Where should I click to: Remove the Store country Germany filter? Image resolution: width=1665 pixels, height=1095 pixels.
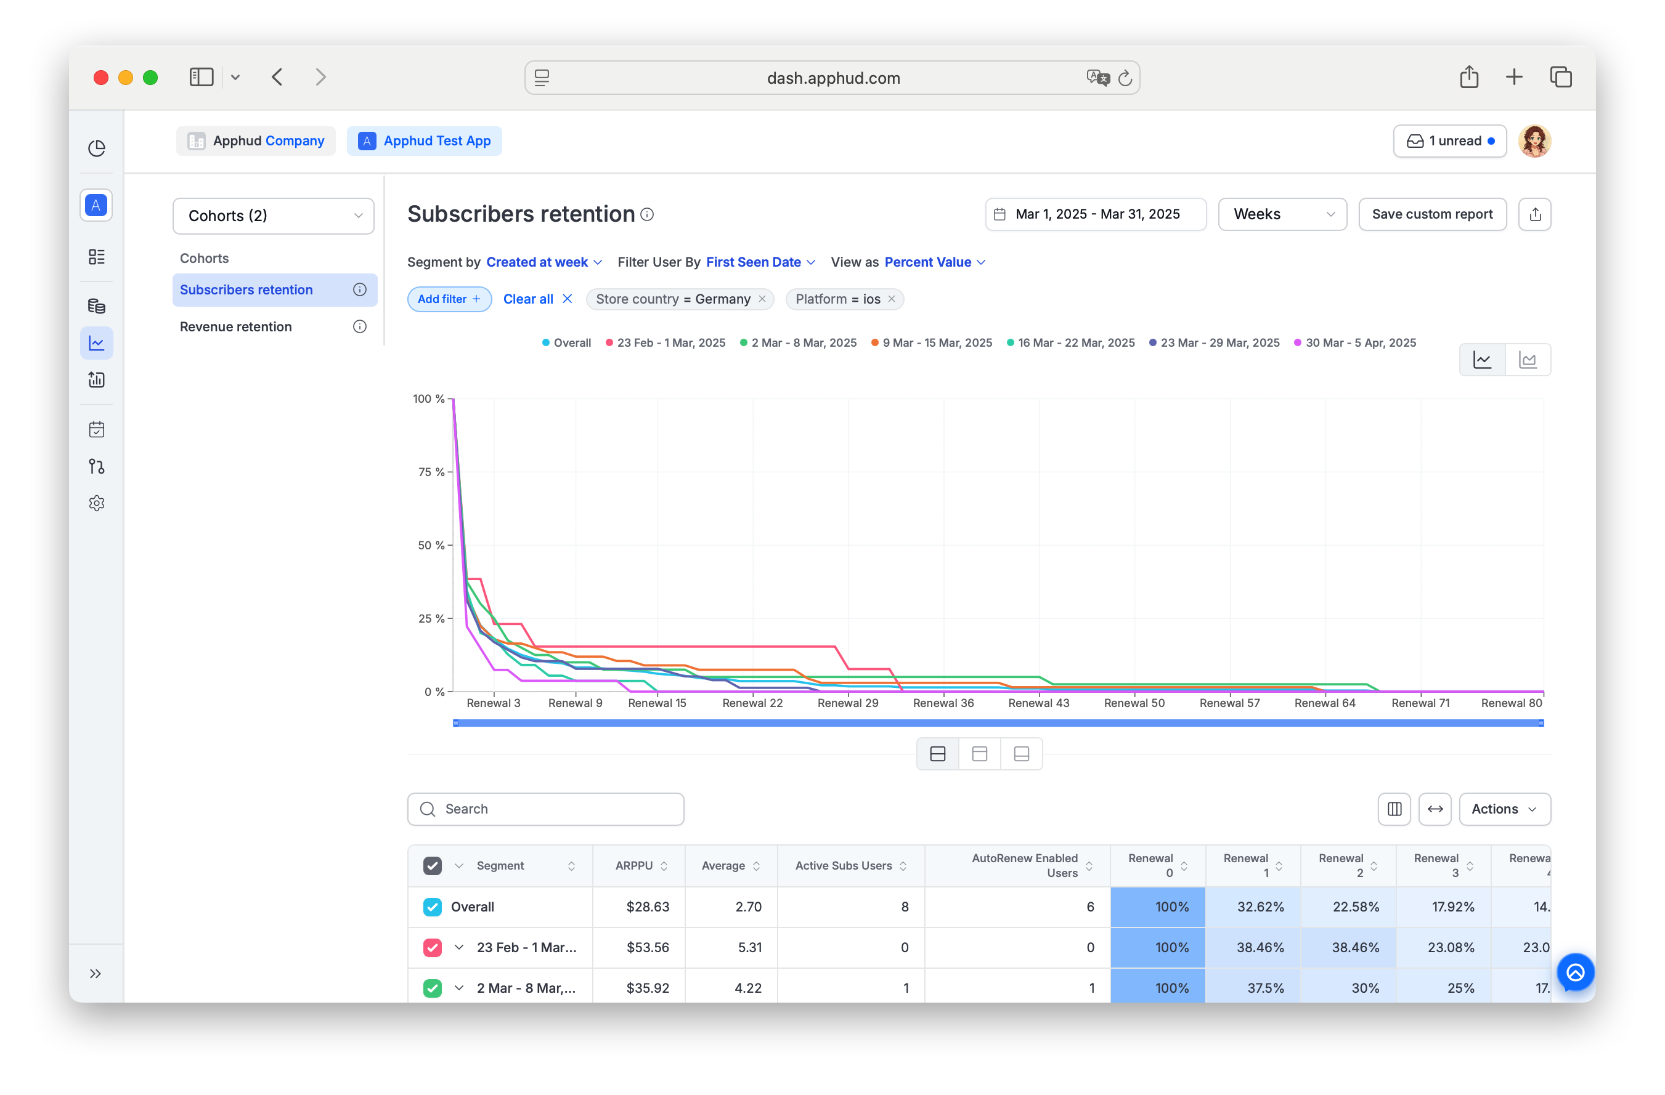click(762, 299)
